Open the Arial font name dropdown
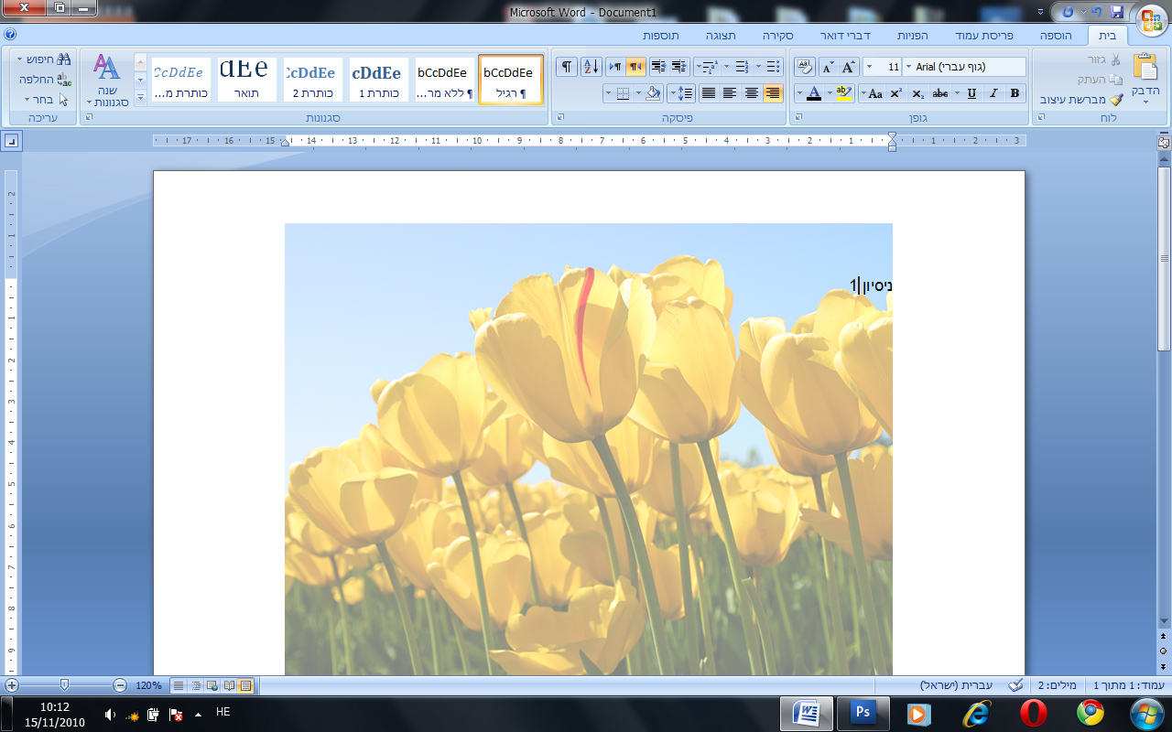The height and width of the screenshot is (732, 1172). click(x=908, y=67)
